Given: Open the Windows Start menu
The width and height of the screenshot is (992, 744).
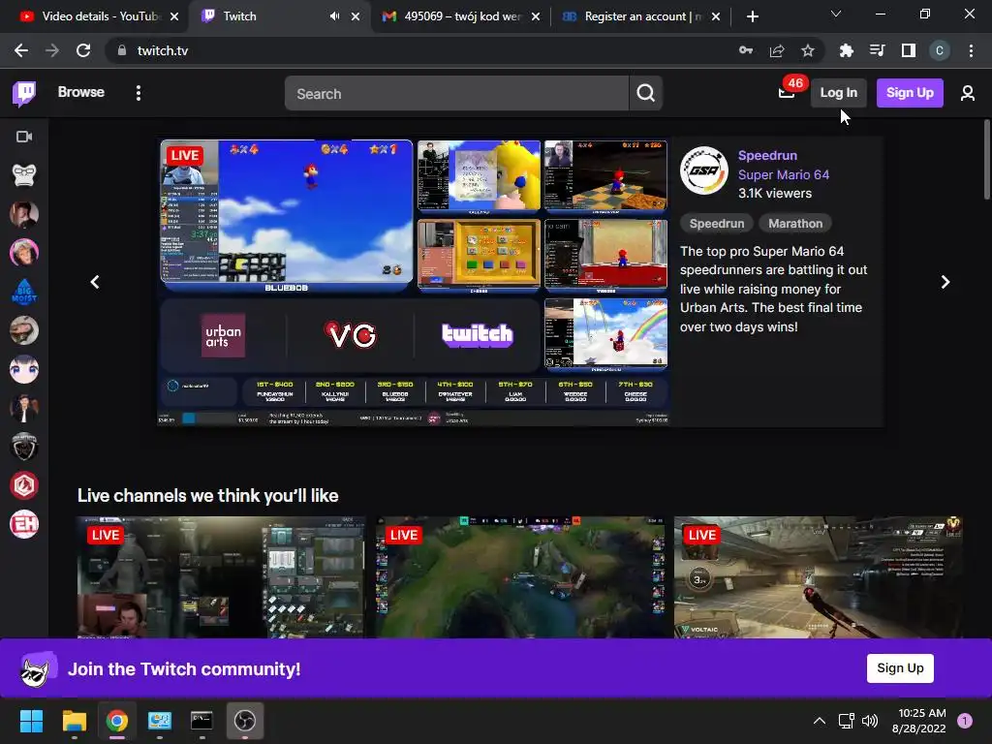Looking at the screenshot, I should tap(31, 721).
